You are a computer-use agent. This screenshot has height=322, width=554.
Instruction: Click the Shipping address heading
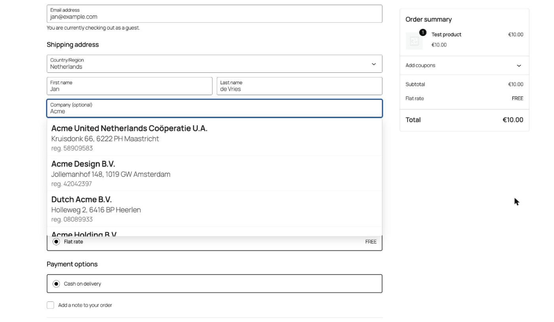[73, 45]
